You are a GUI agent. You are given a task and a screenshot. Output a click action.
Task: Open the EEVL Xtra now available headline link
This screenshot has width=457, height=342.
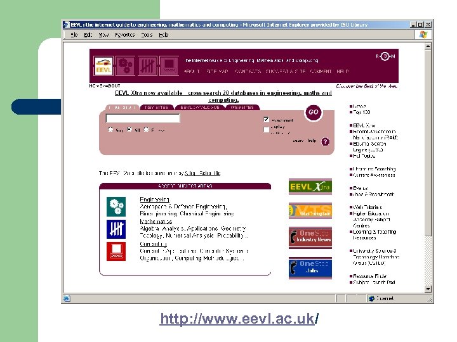[x=223, y=96]
